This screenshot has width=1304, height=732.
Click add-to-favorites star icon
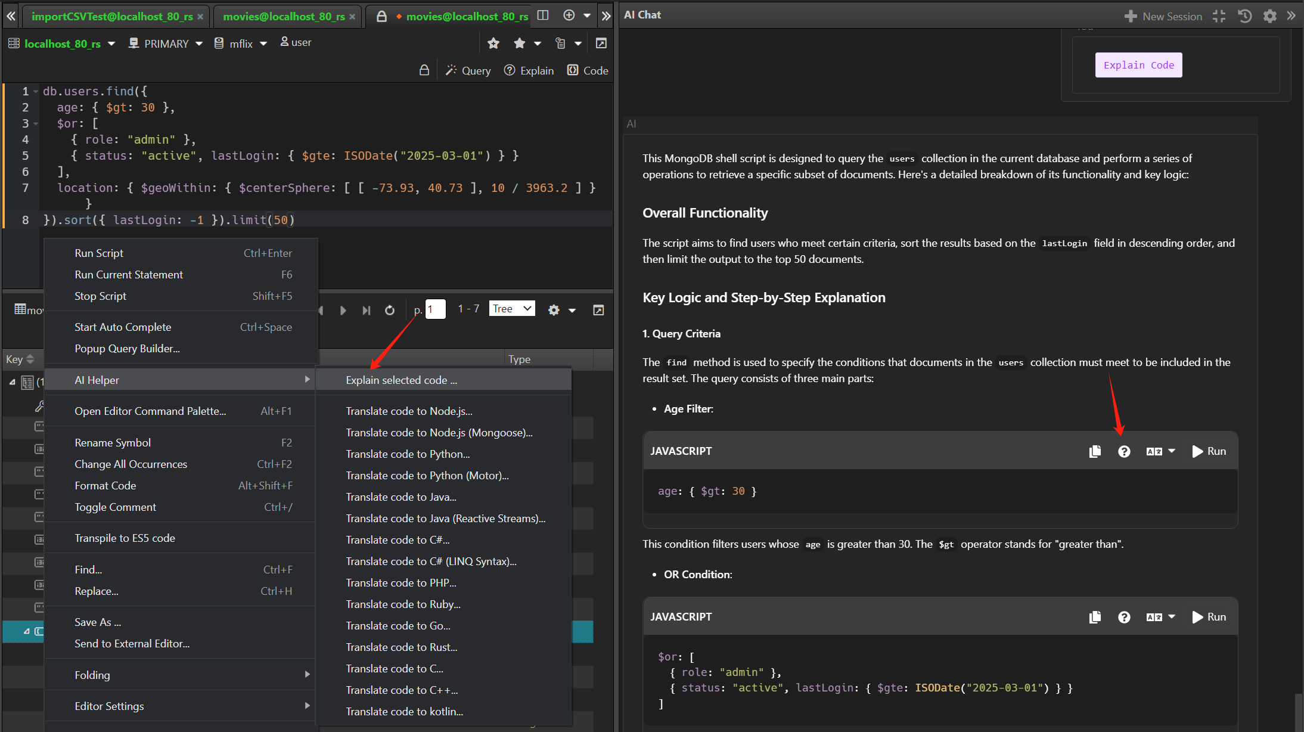[493, 43]
